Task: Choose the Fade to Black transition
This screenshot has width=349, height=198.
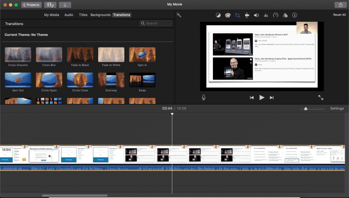Action: click(80, 54)
